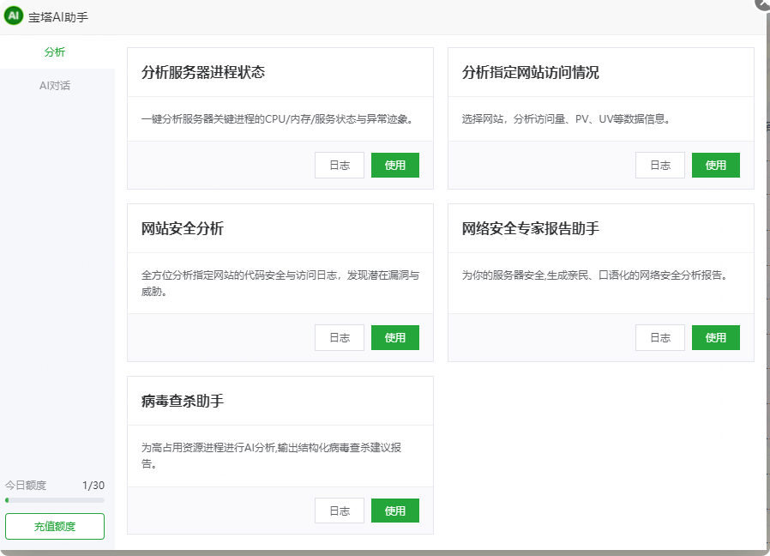Close the 宝塔AI助手 dialog

tap(761, 5)
